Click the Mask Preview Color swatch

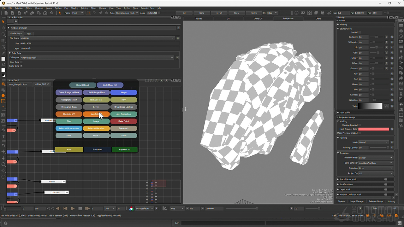tap(373, 129)
